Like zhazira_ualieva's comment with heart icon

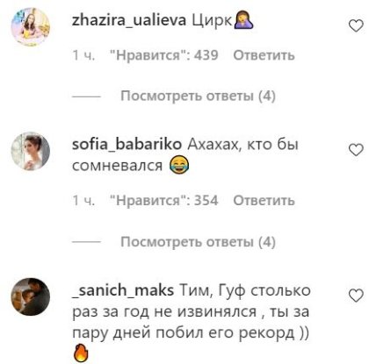[356, 25]
